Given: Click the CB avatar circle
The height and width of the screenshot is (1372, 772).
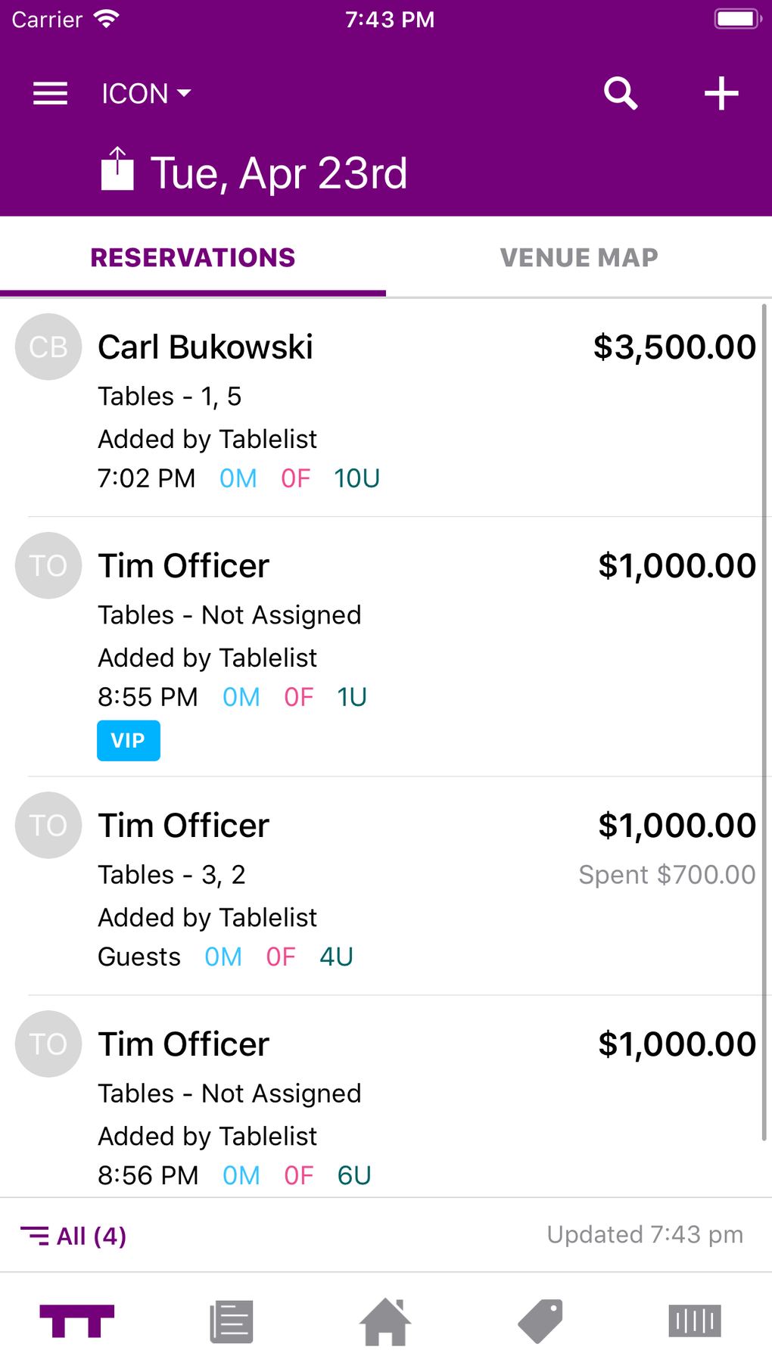Looking at the screenshot, I should (48, 347).
